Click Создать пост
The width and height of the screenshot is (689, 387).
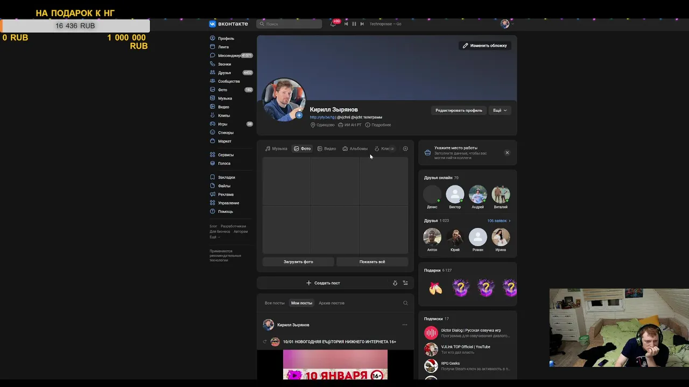pyautogui.click(x=323, y=283)
